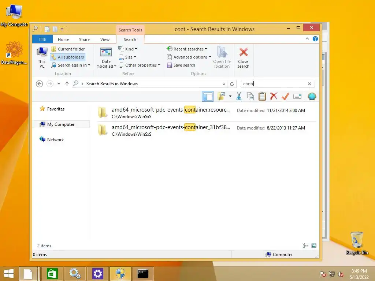The image size is (375, 281).
Task: Toggle the preview pane layout icon
Action: pos(208,97)
